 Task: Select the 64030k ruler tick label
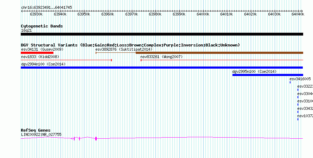click(274, 14)
